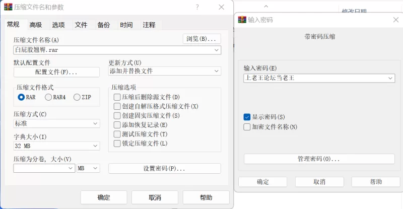Click the WinRAR icon in password dialog title bar
The image size is (403, 209).
pos(242,20)
